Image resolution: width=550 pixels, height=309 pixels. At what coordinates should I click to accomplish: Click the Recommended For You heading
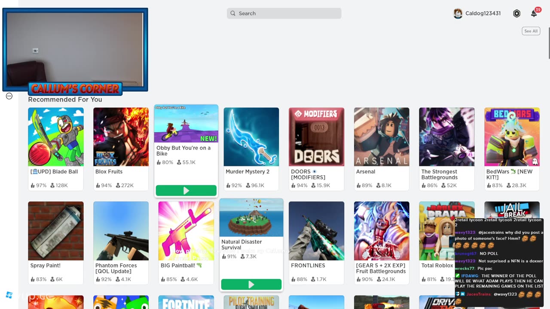(65, 100)
